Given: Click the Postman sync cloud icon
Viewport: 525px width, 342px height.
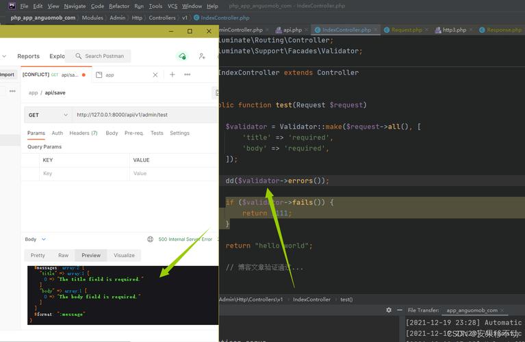Looking at the screenshot, I should point(182,56).
